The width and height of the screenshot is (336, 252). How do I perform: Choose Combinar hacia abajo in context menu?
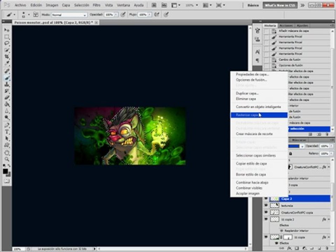pos(259,182)
